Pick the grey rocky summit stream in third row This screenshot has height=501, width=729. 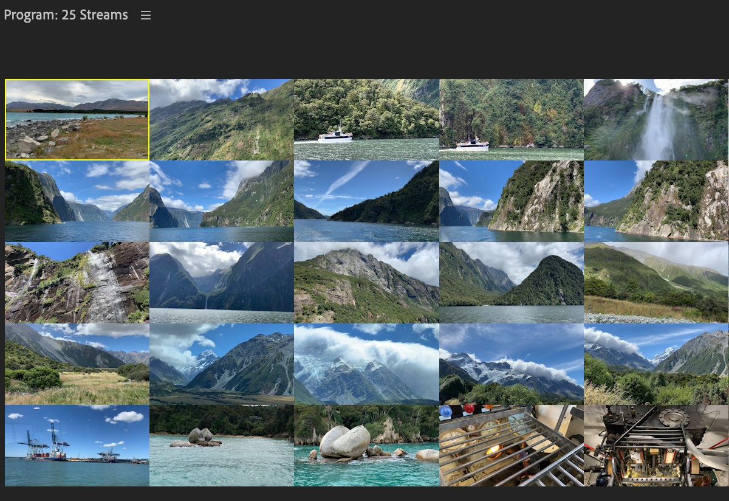pyautogui.click(x=366, y=283)
